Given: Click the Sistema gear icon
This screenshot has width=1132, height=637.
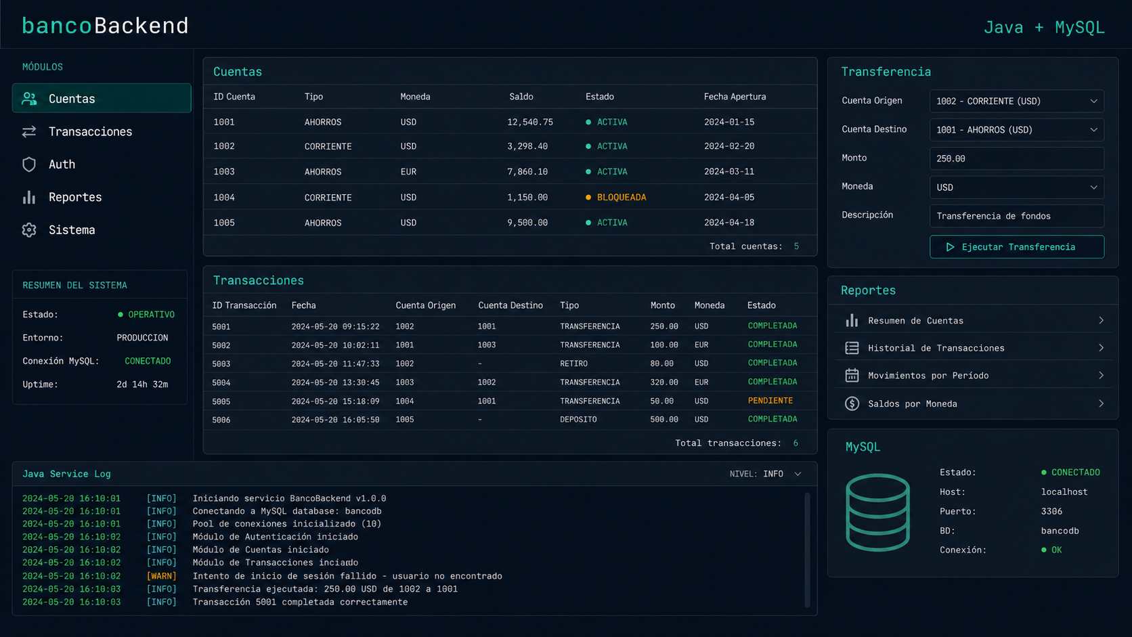Looking at the screenshot, I should point(29,230).
